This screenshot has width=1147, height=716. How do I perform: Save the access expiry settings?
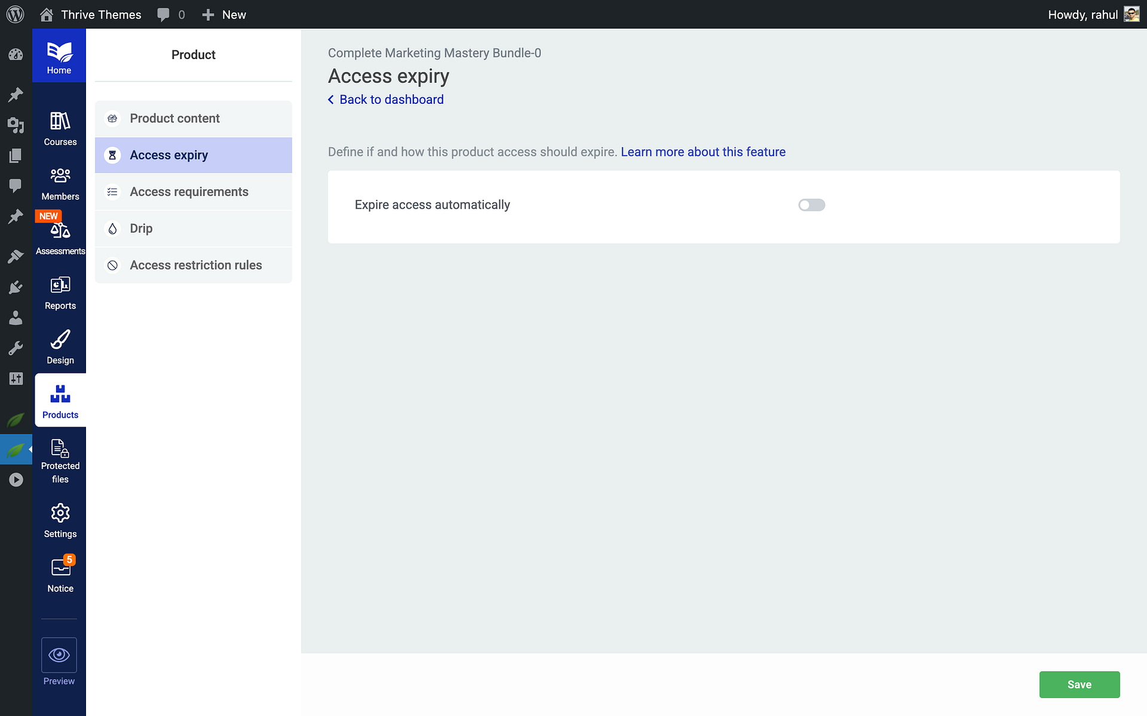[1079, 684]
